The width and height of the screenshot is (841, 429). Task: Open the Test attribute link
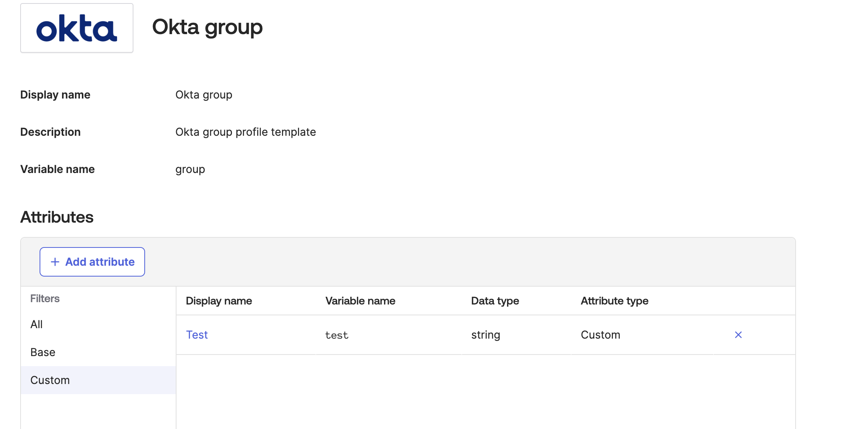point(197,335)
